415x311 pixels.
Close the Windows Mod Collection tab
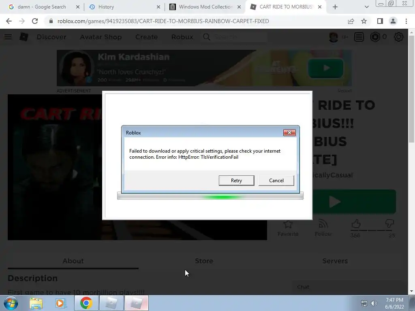tap(239, 7)
